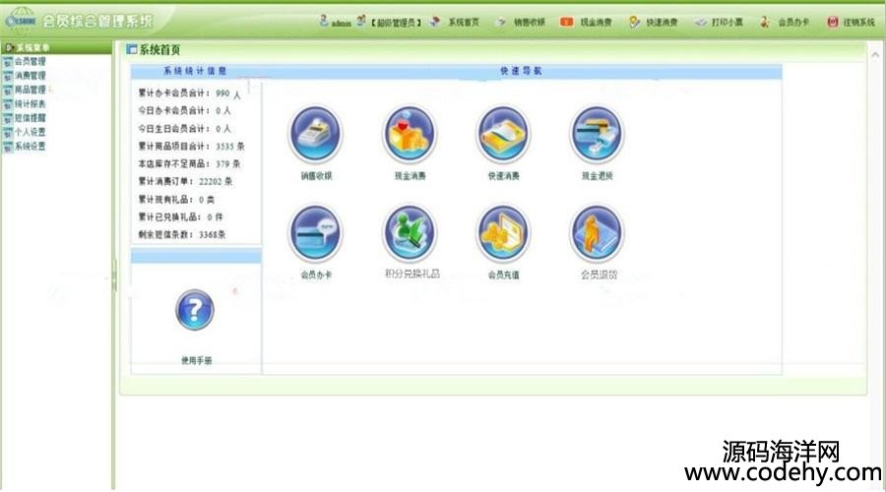
Task: Open the 使用手册 question mark icon
Action: coord(195,310)
